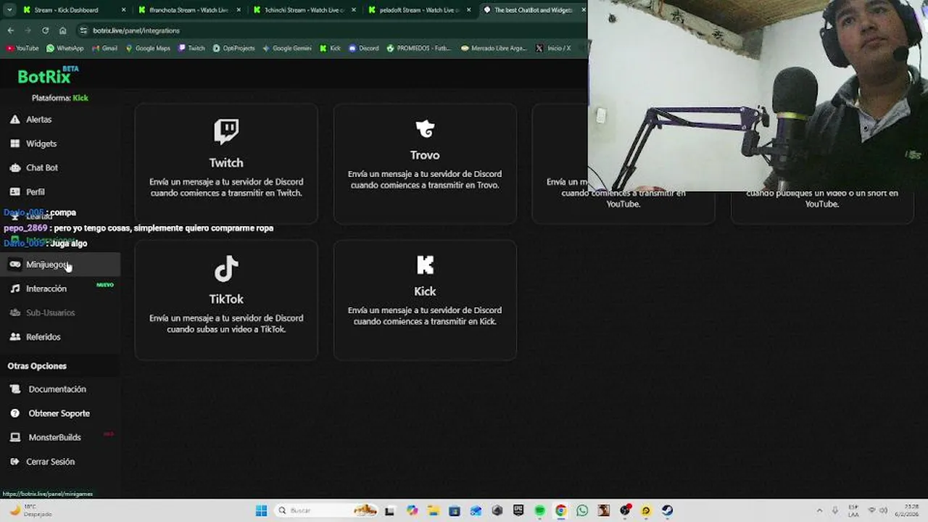Launch Copilot from the taskbar

(x=412, y=510)
